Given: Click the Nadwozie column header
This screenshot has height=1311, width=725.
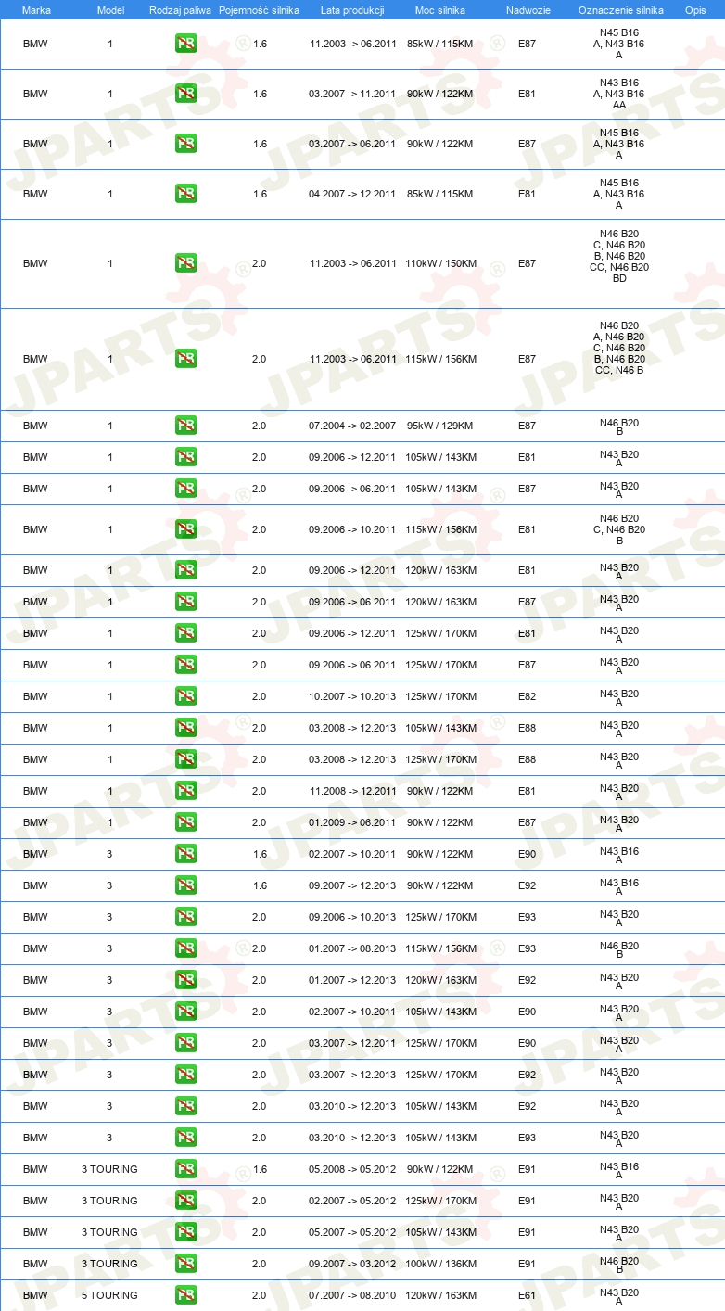Looking at the screenshot, I should tap(528, 9).
